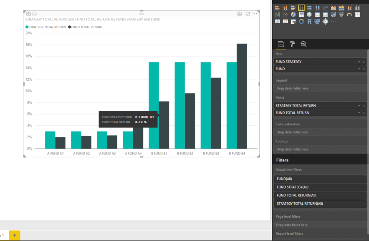Expand the FUND(All) visual filter

(x=320, y=179)
